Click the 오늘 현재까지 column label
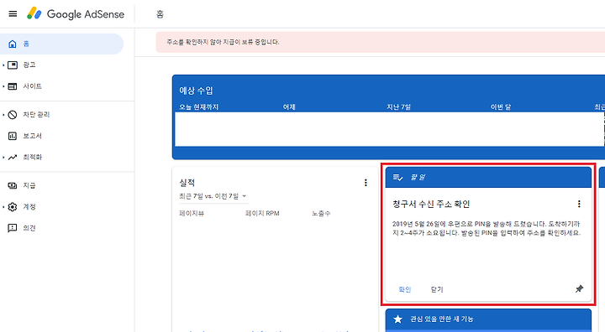 [198, 107]
